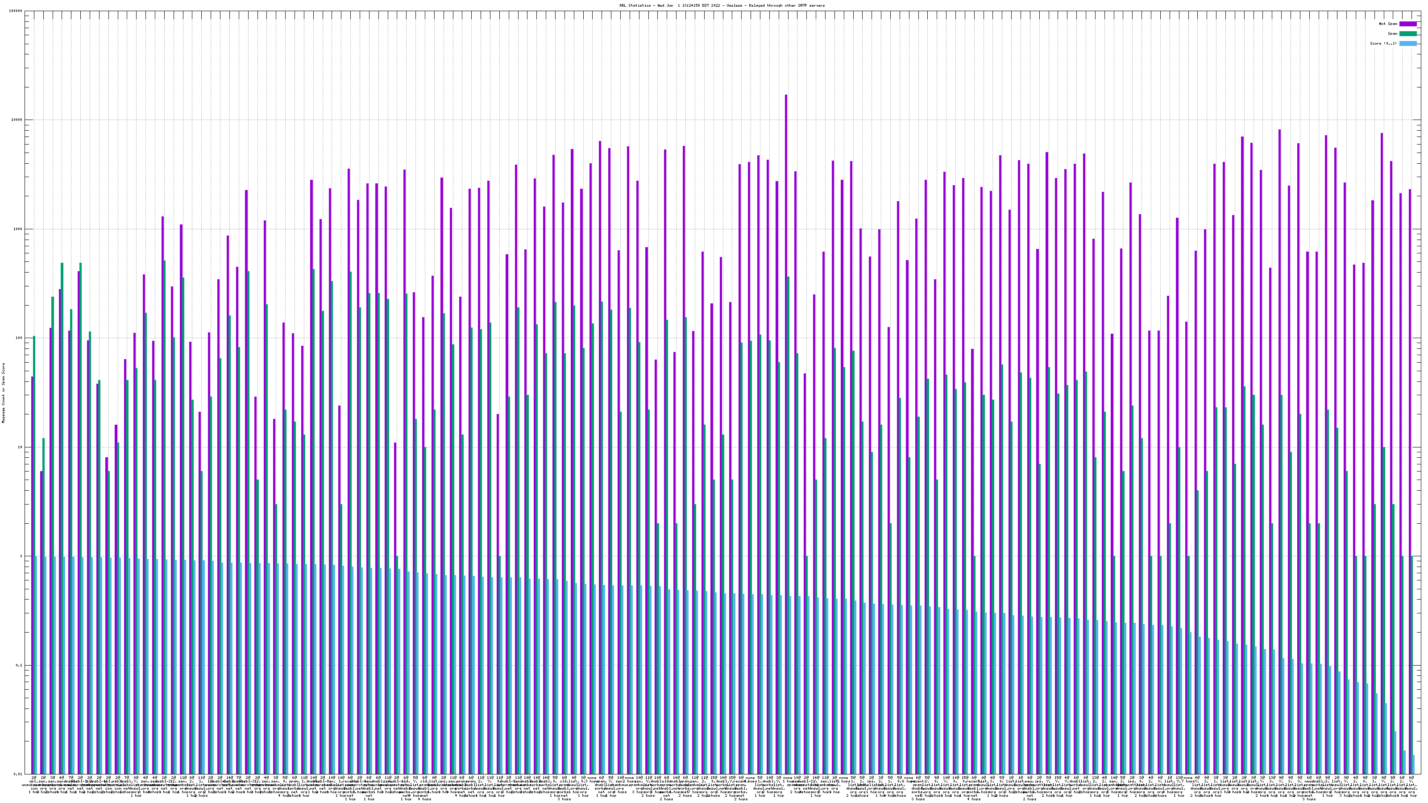
Task: Click the blue Score (0..1) legend swatch
Action: pyautogui.click(x=1407, y=43)
